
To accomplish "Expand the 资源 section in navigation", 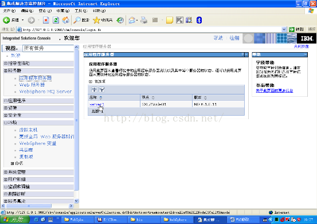I will pos(6,108).
